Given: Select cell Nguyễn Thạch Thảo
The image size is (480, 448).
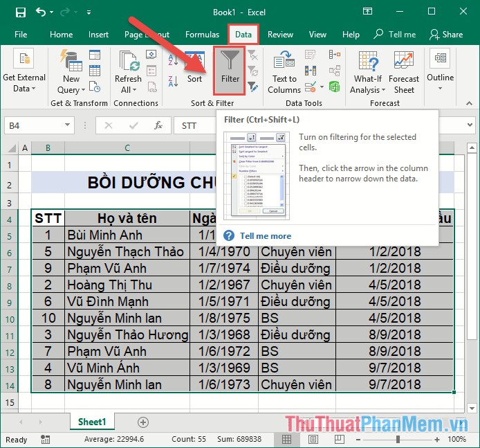Looking at the screenshot, I should 127,251.
